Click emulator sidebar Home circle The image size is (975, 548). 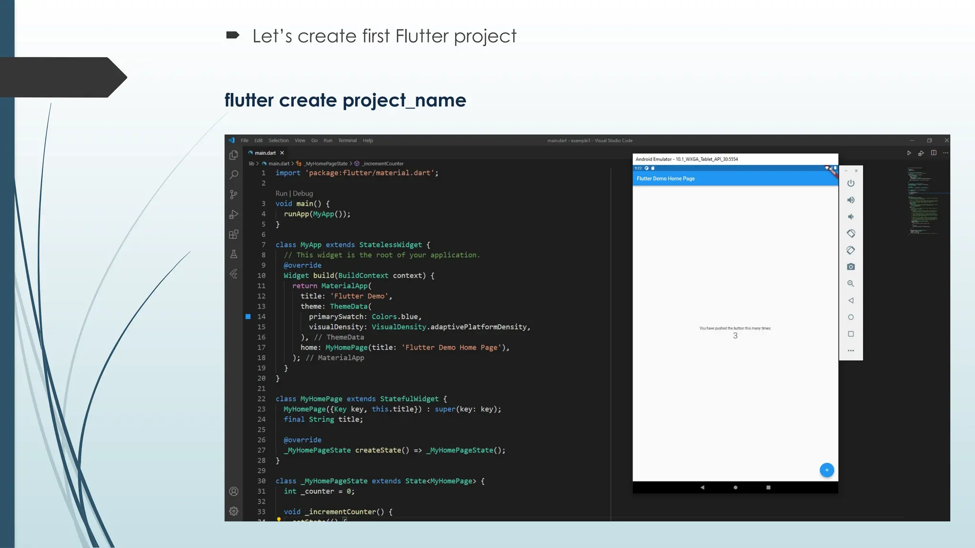[x=851, y=317]
